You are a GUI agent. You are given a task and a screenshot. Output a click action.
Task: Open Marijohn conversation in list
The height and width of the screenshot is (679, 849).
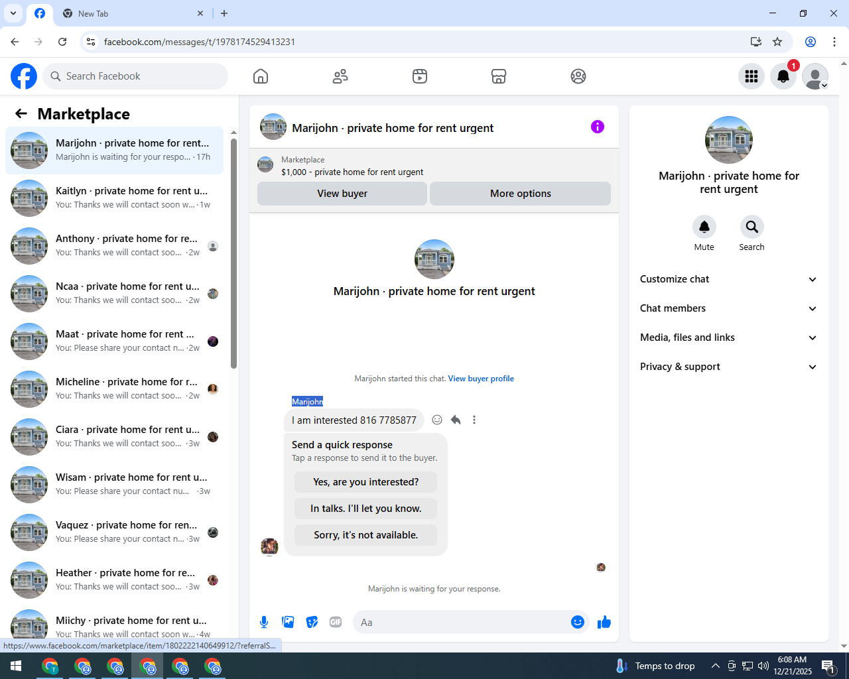pos(115,151)
